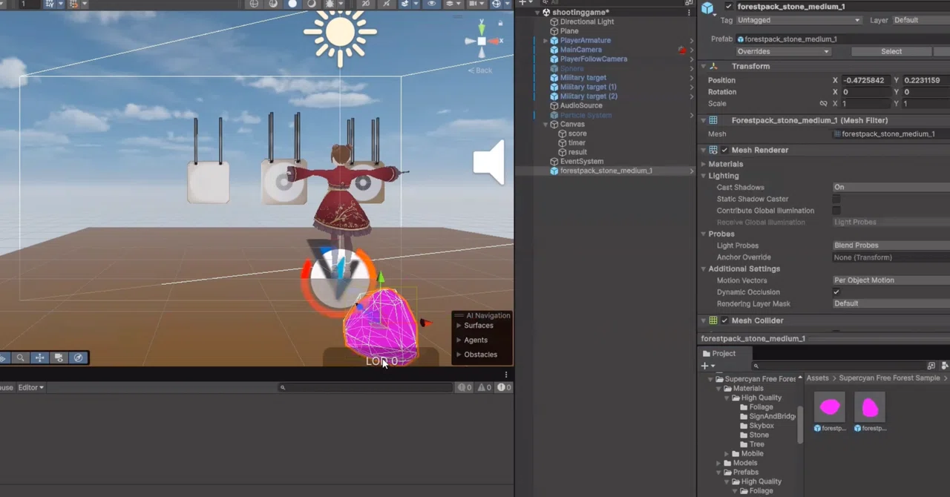
Task: Click the sun Directional Light gizmo
Action: [340, 33]
